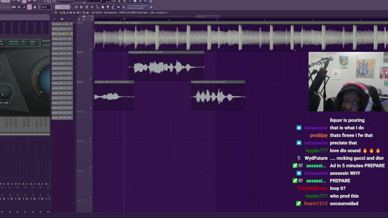
Task: Click prodtjay username in stream chat
Action: coord(319,135)
